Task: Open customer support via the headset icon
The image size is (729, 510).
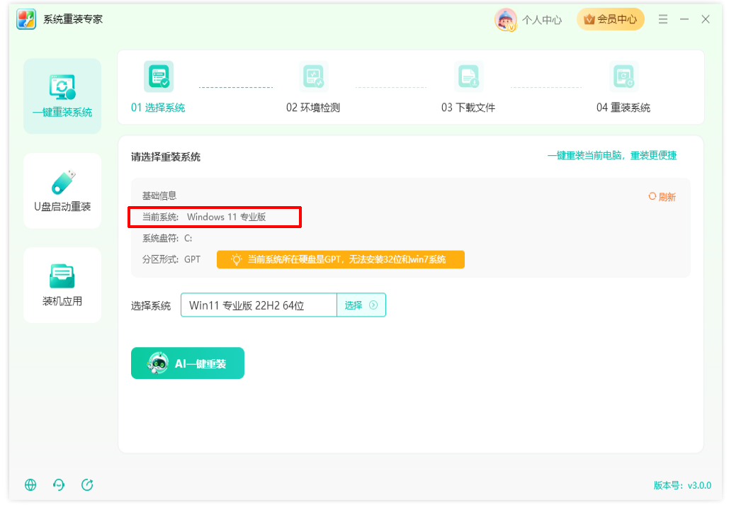Action: 59,485
